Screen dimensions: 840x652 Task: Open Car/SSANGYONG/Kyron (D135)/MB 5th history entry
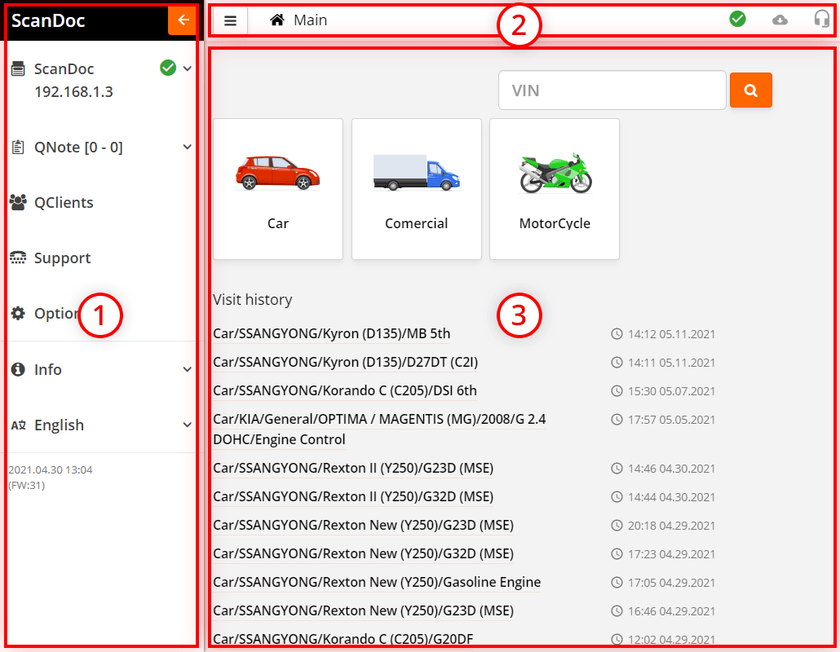coord(333,333)
